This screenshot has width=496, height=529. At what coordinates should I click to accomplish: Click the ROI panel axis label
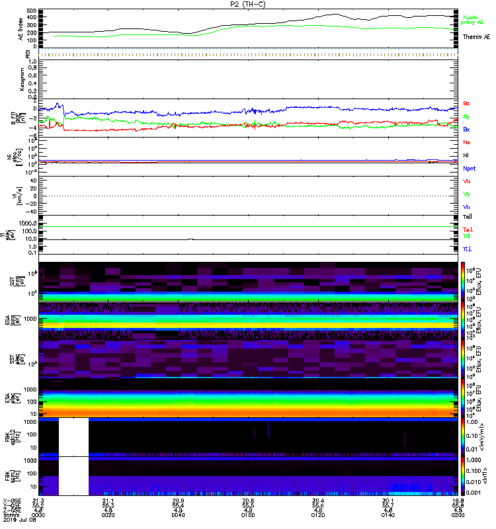point(28,54)
